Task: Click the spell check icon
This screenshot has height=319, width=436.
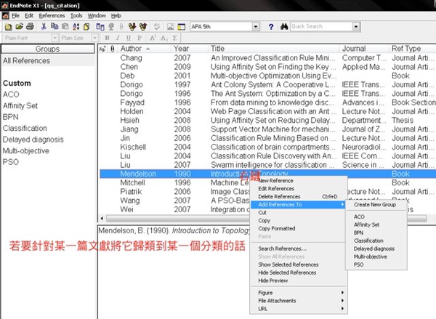Action: tap(157, 27)
